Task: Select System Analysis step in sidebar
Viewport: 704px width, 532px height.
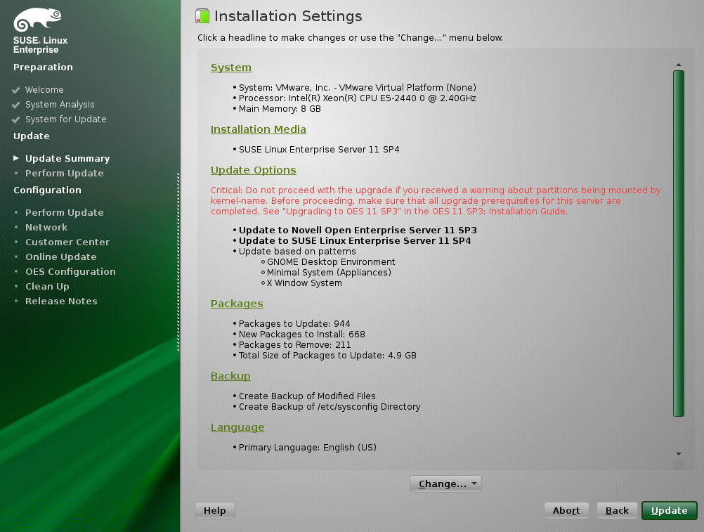Action: [x=60, y=105]
